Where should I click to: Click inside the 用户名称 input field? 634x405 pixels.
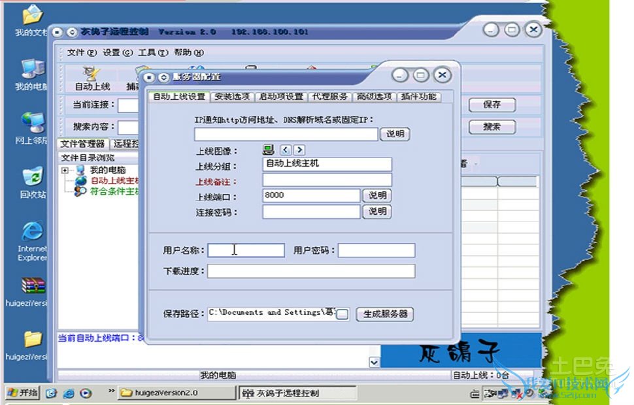[245, 250]
